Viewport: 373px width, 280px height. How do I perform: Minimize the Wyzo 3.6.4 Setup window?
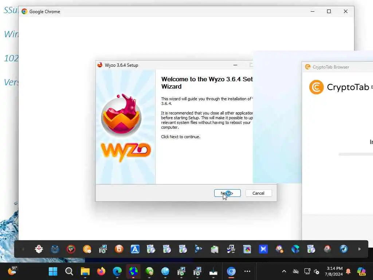[235, 65]
